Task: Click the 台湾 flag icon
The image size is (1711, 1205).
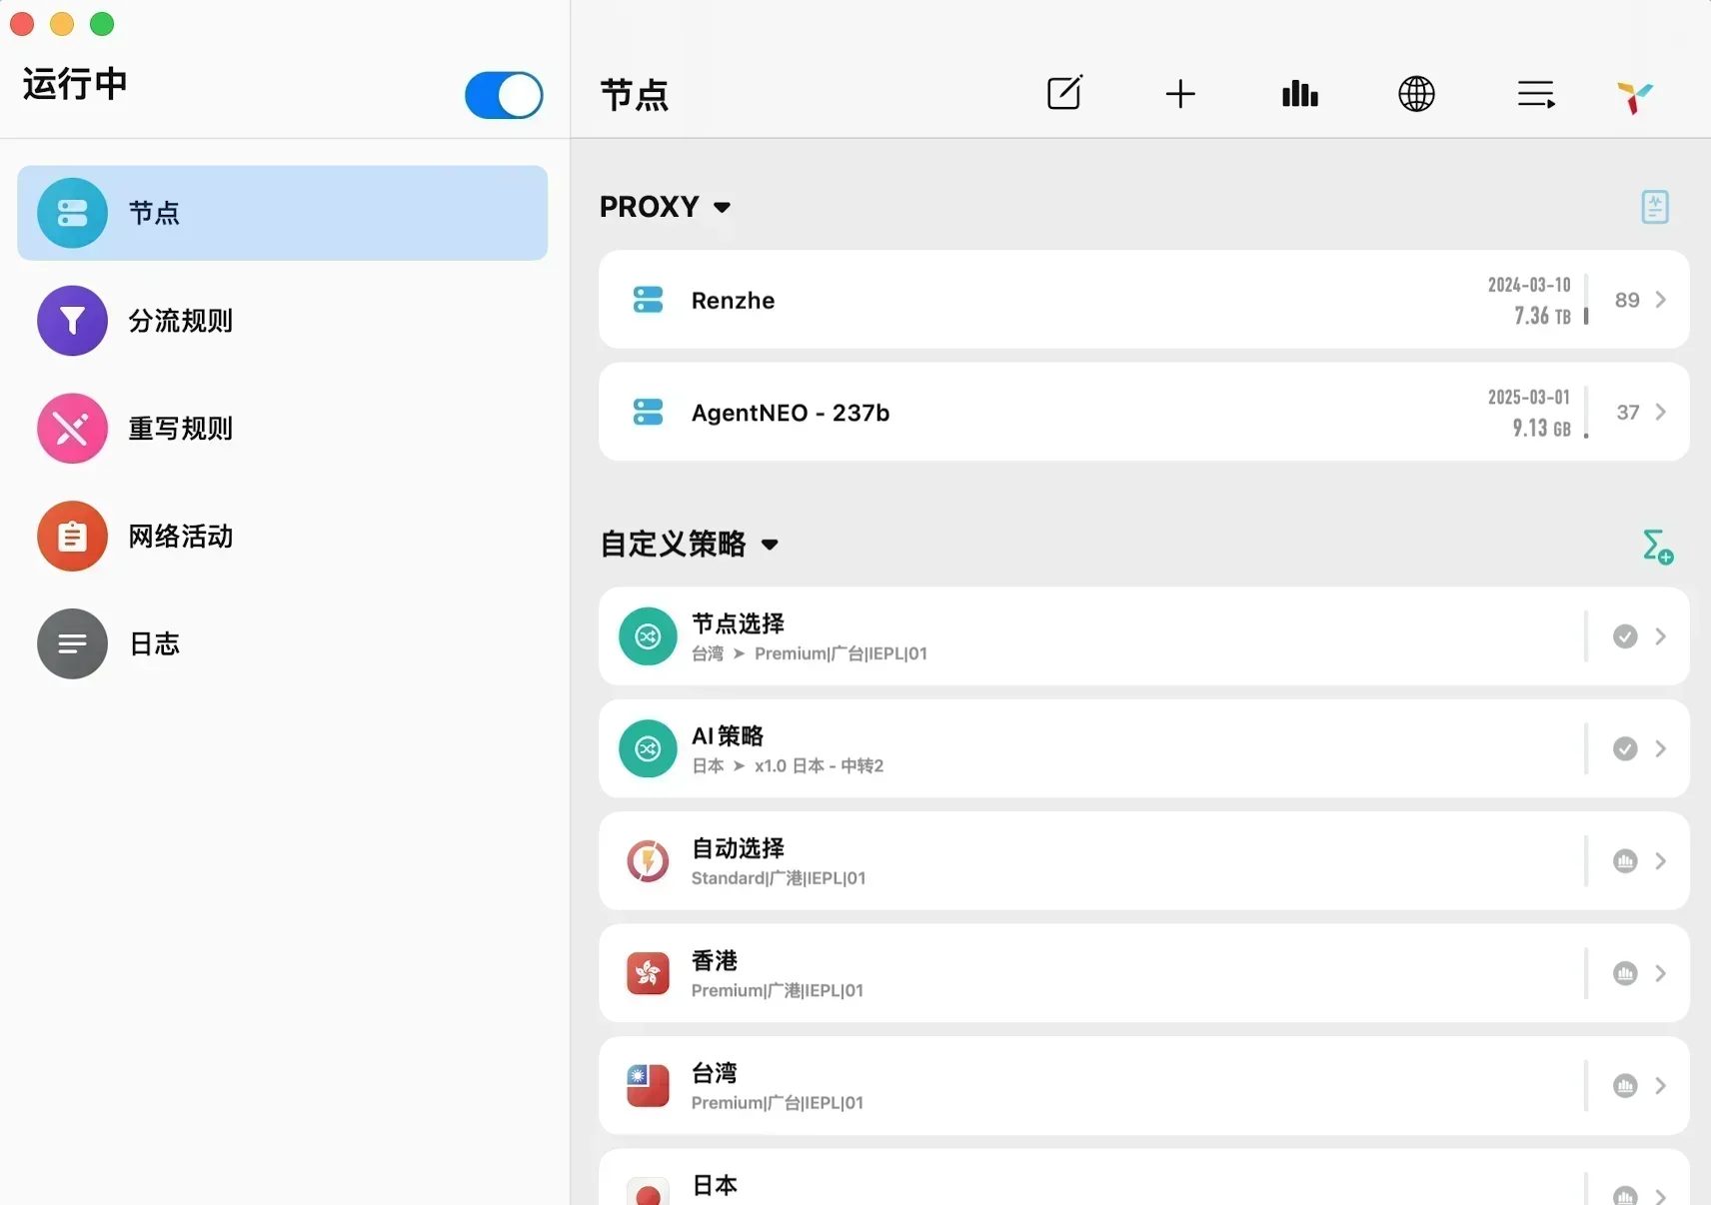Action: (648, 1085)
